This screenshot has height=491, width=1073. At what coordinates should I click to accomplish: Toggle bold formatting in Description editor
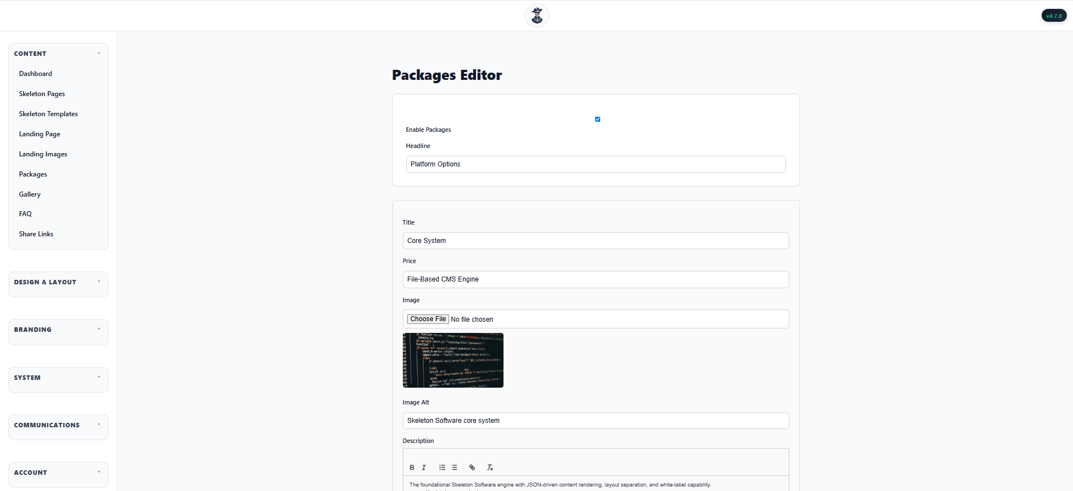[412, 468]
